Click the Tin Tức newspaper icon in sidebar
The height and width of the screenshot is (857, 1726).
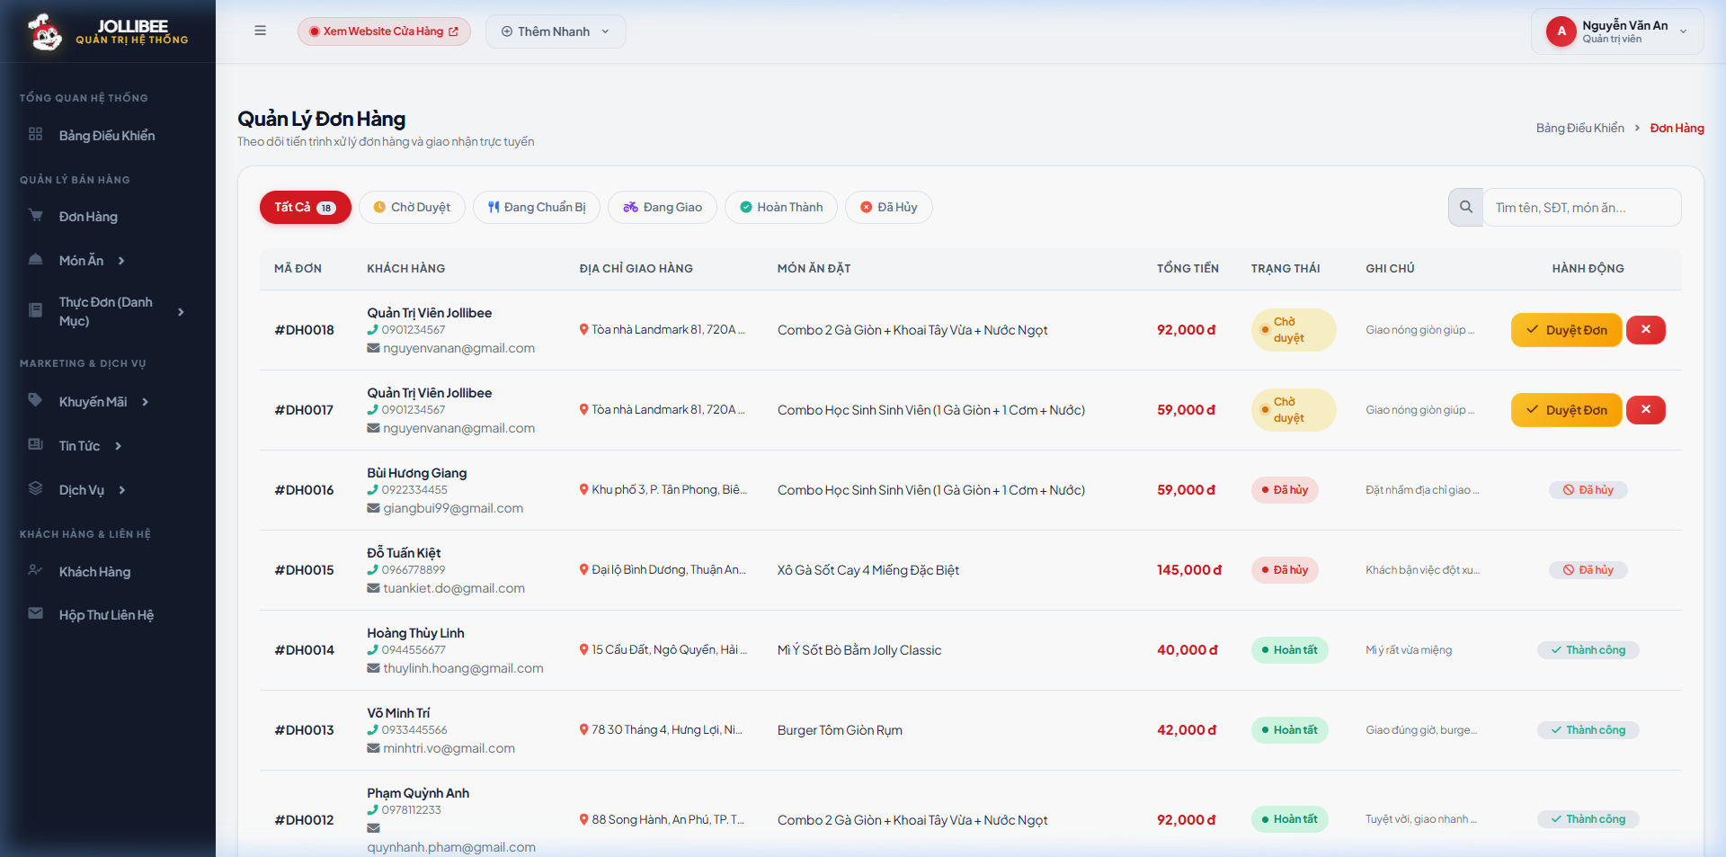click(x=36, y=444)
